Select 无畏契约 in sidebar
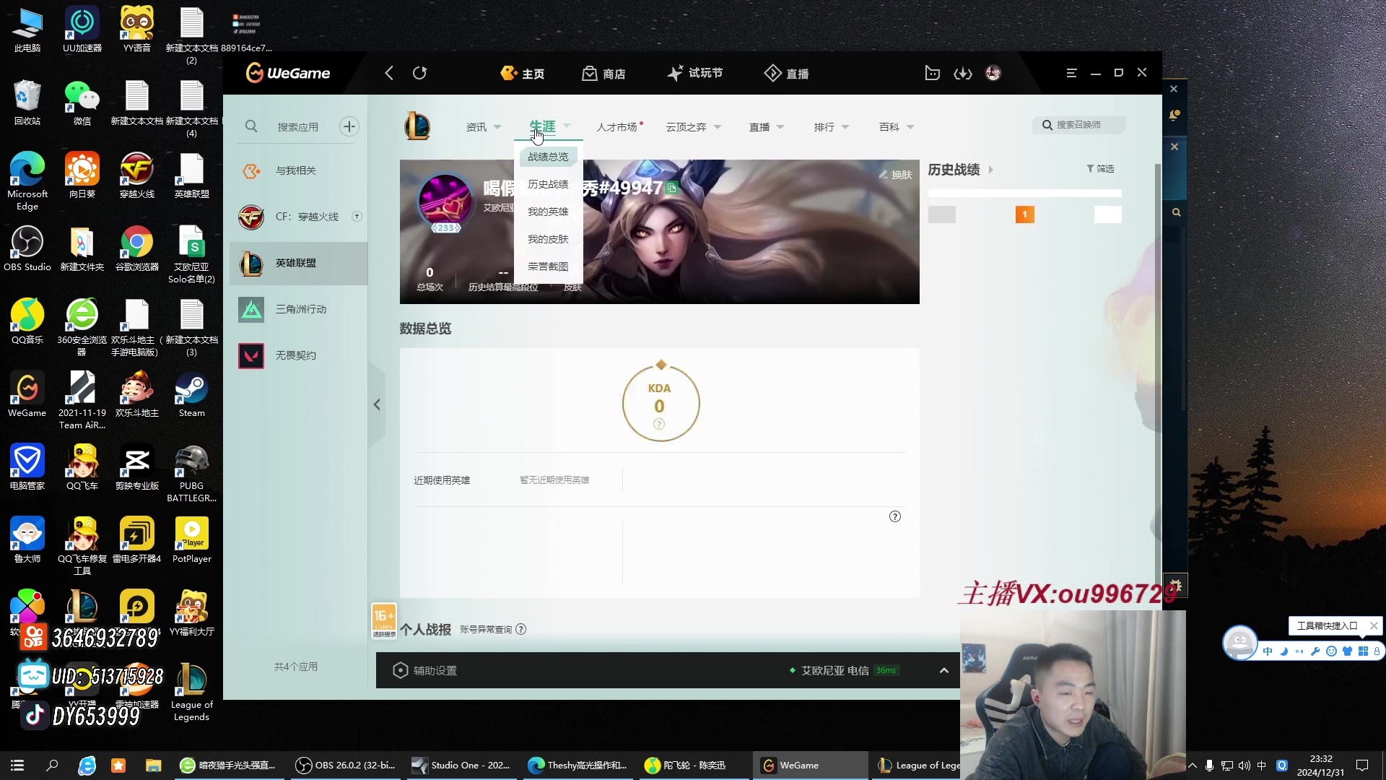1386x780 pixels. point(299,355)
